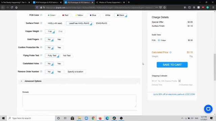Bookmark this page with the star icon
The width and height of the screenshot is (216, 121).
[x=164, y=7]
